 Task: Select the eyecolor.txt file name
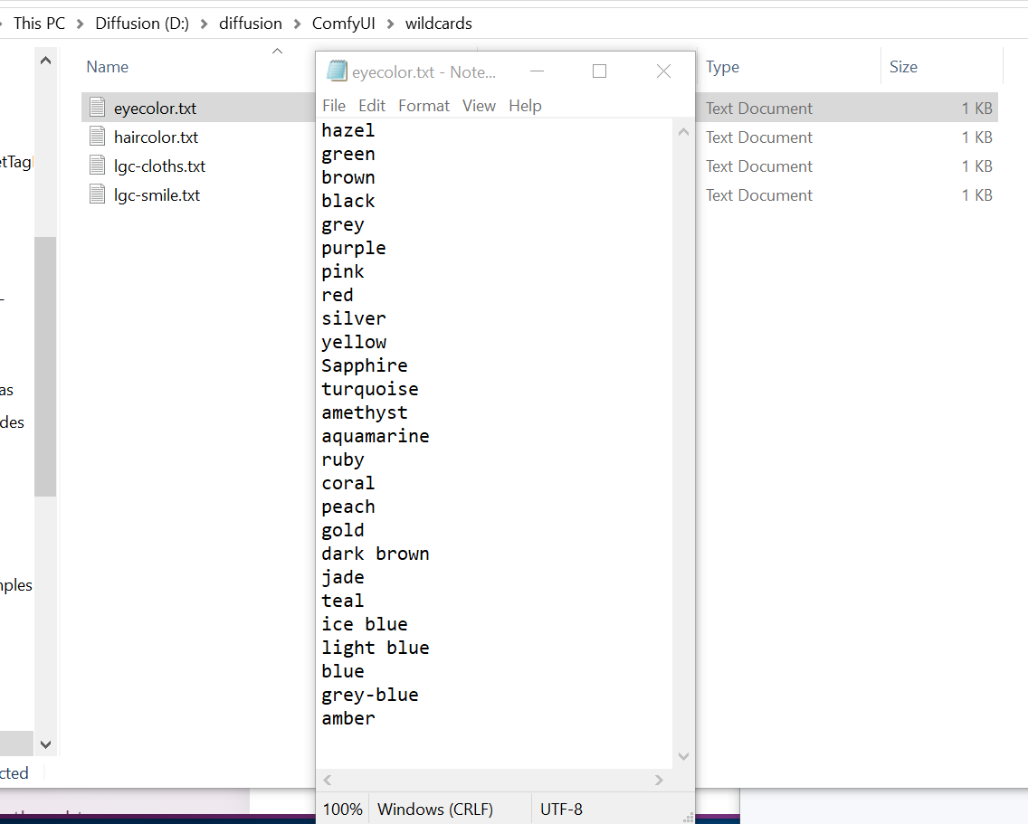(x=155, y=109)
